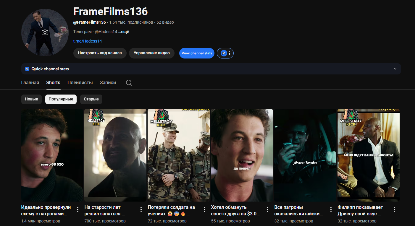Image resolution: width=415 pixels, height=226 pixels.
Task: Switch sorting to 'Старые'
Action: tap(91, 99)
